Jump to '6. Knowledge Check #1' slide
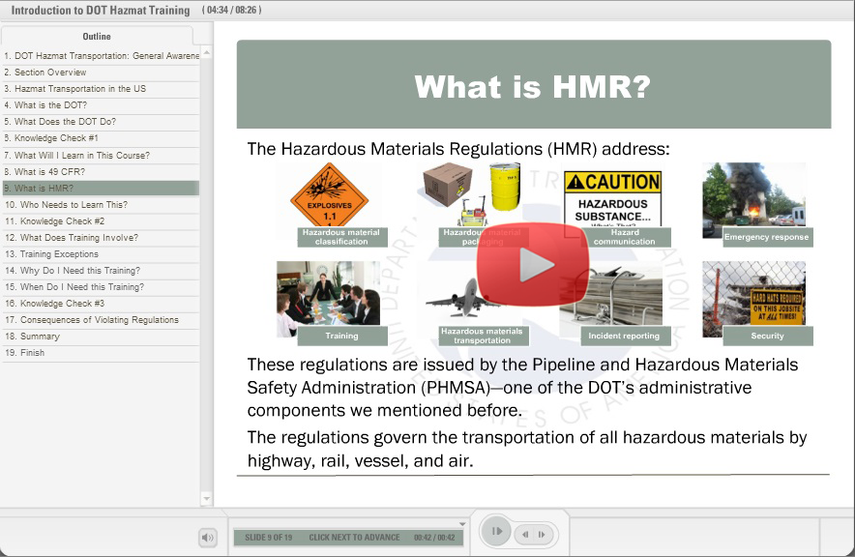Screen dimensions: 855x557 [x=56, y=138]
